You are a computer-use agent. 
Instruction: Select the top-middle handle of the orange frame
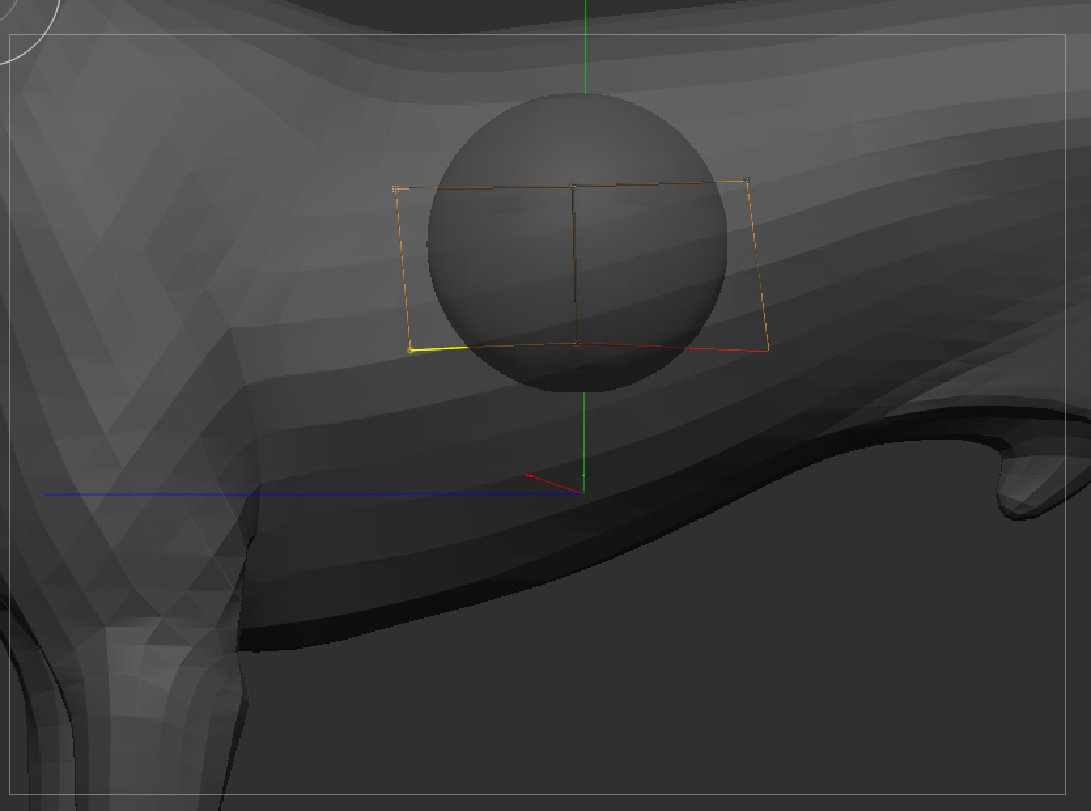tap(573, 187)
